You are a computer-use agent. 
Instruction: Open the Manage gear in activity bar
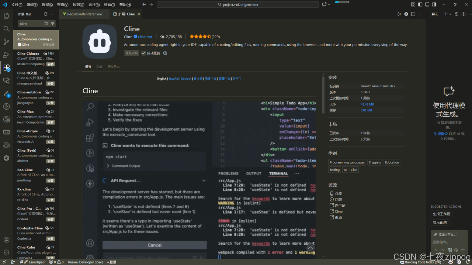6,252
